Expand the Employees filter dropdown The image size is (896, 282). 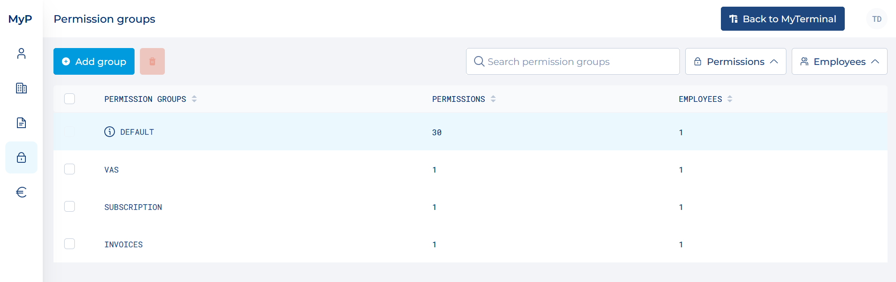[839, 61]
